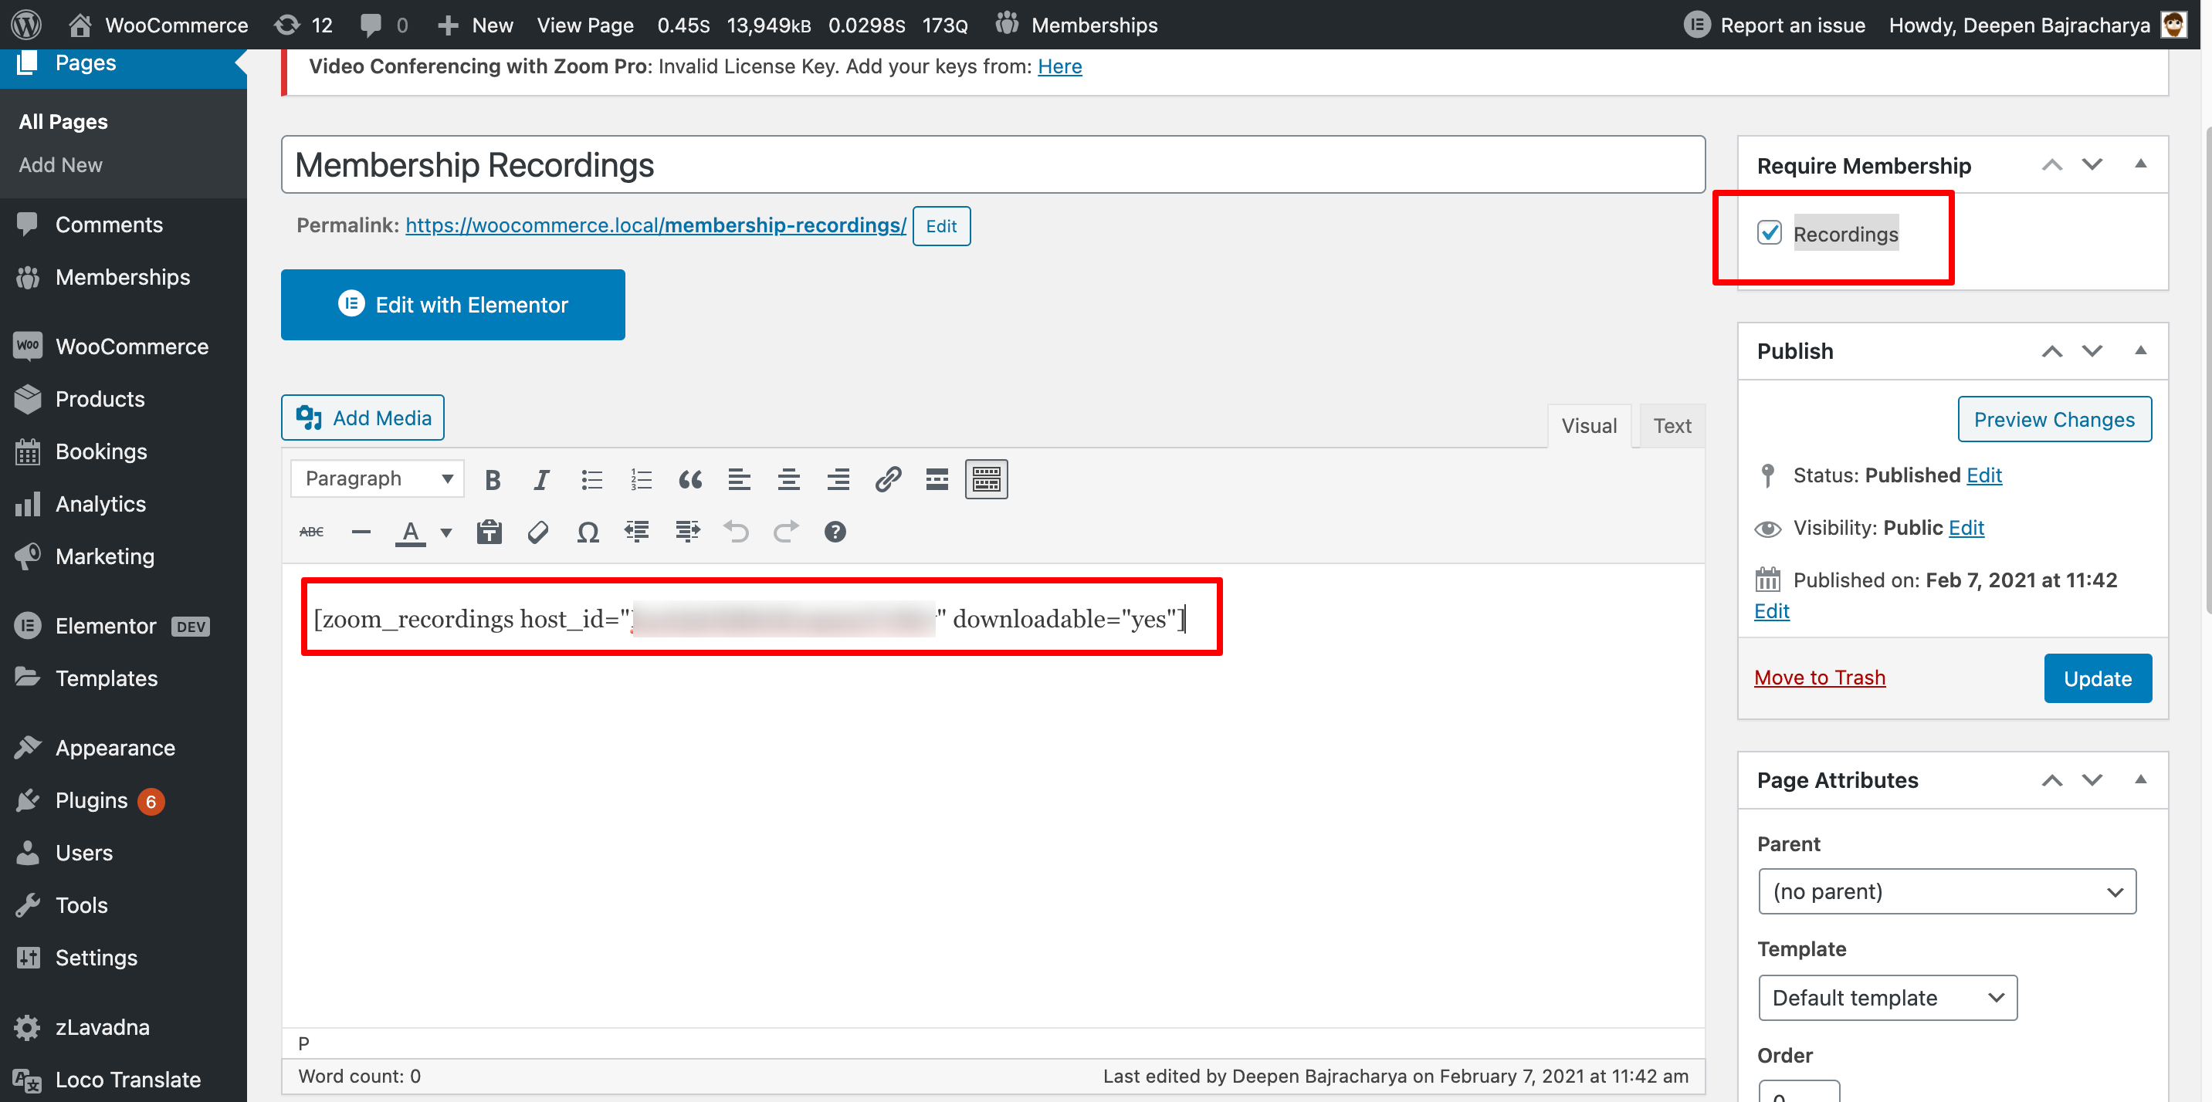This screenshot has height=1102, width=2212.
Task: Edit the publish Status
Action: coord(1983,475)
